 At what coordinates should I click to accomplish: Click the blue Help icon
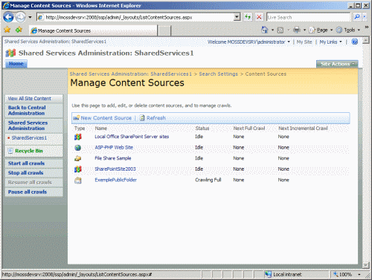click(x=355, y=42)
